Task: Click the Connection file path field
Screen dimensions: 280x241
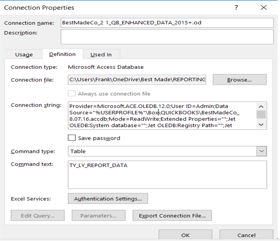Action: tap(137, 80)
